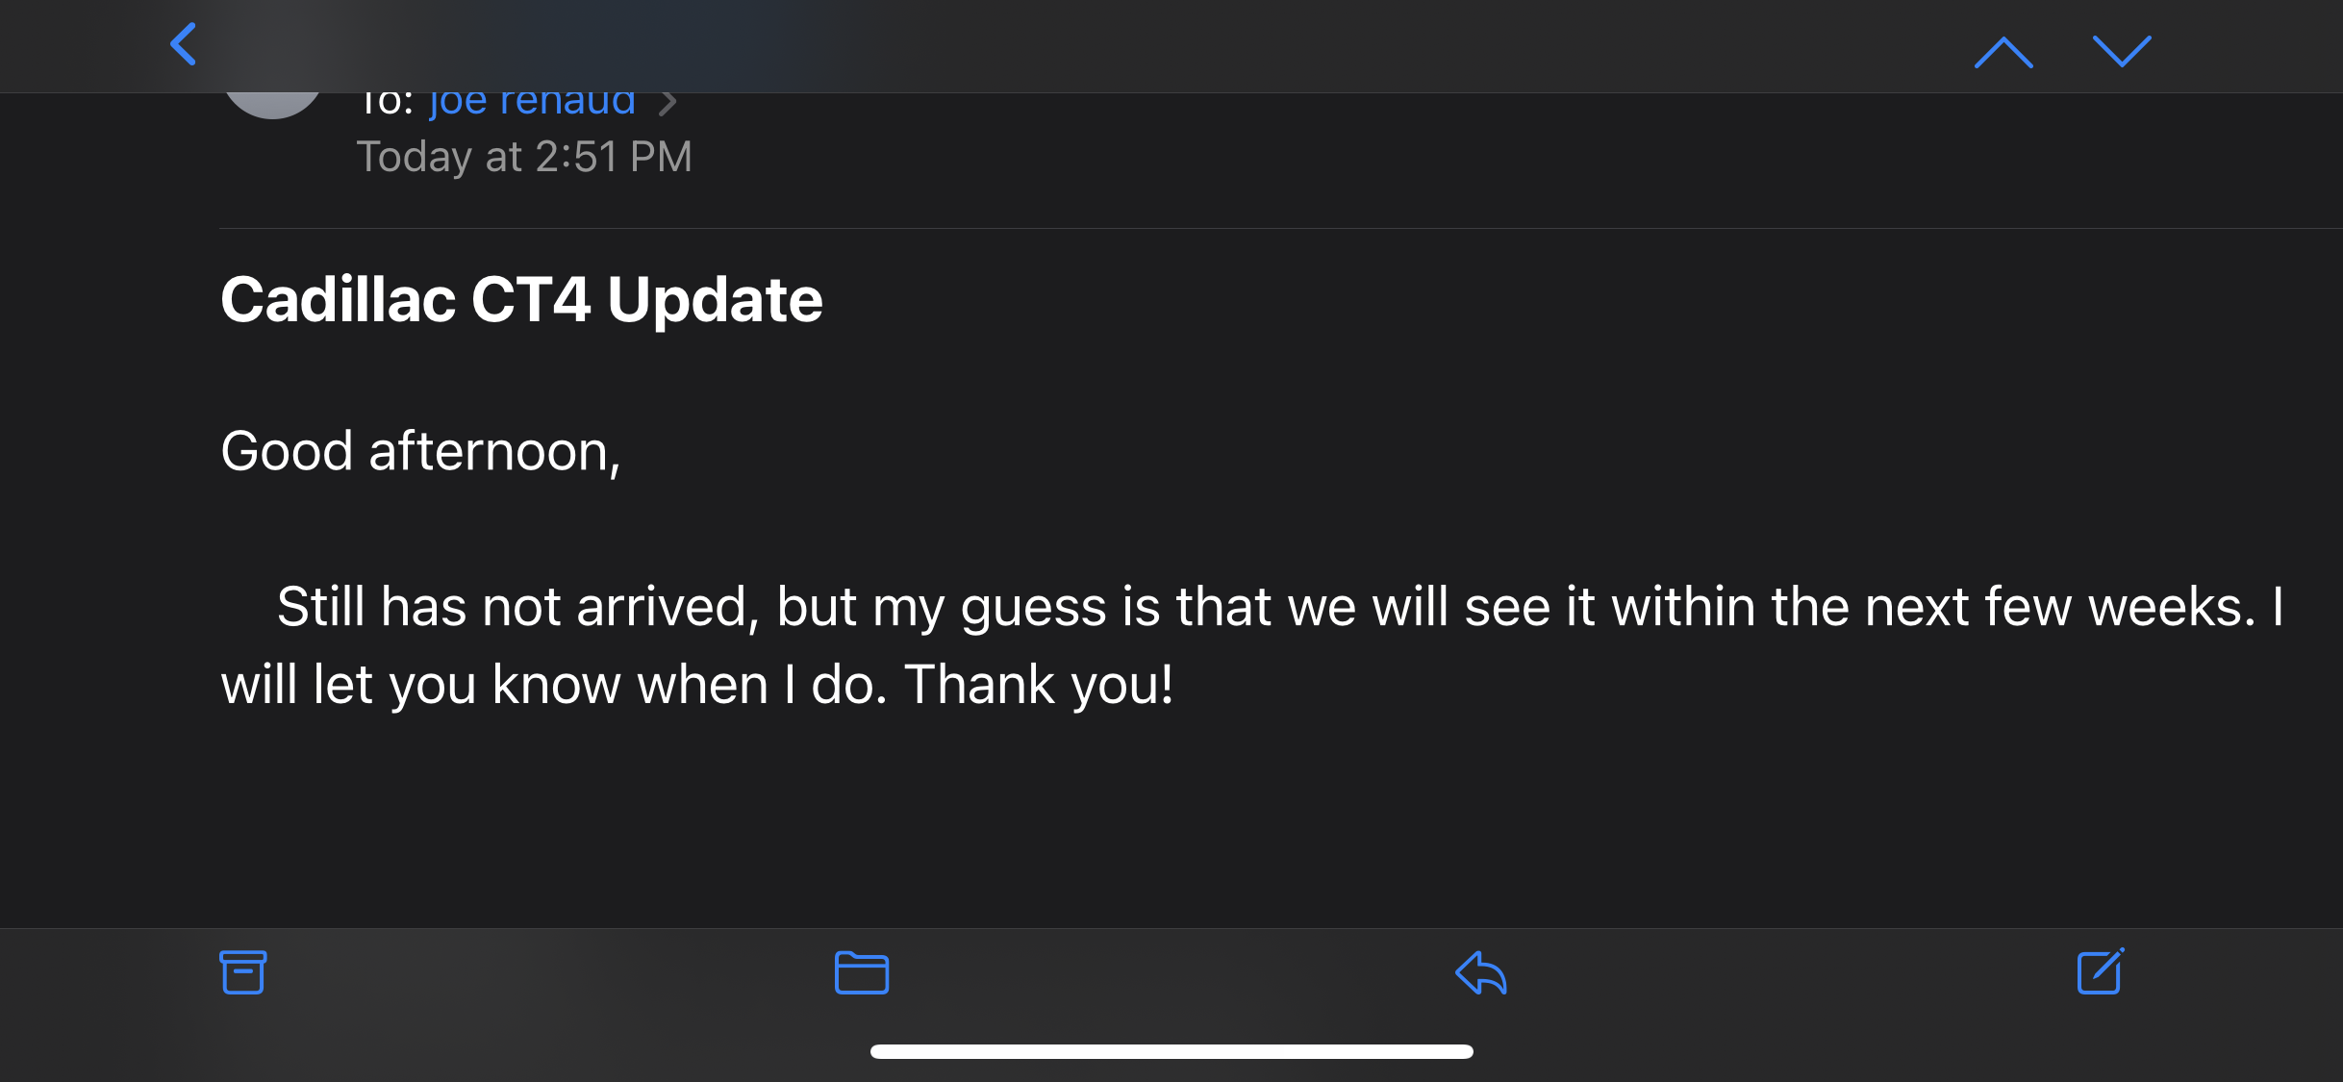Jump to the next message arrow
Screen dimensions: 2343x1082
pos(2122,52)
